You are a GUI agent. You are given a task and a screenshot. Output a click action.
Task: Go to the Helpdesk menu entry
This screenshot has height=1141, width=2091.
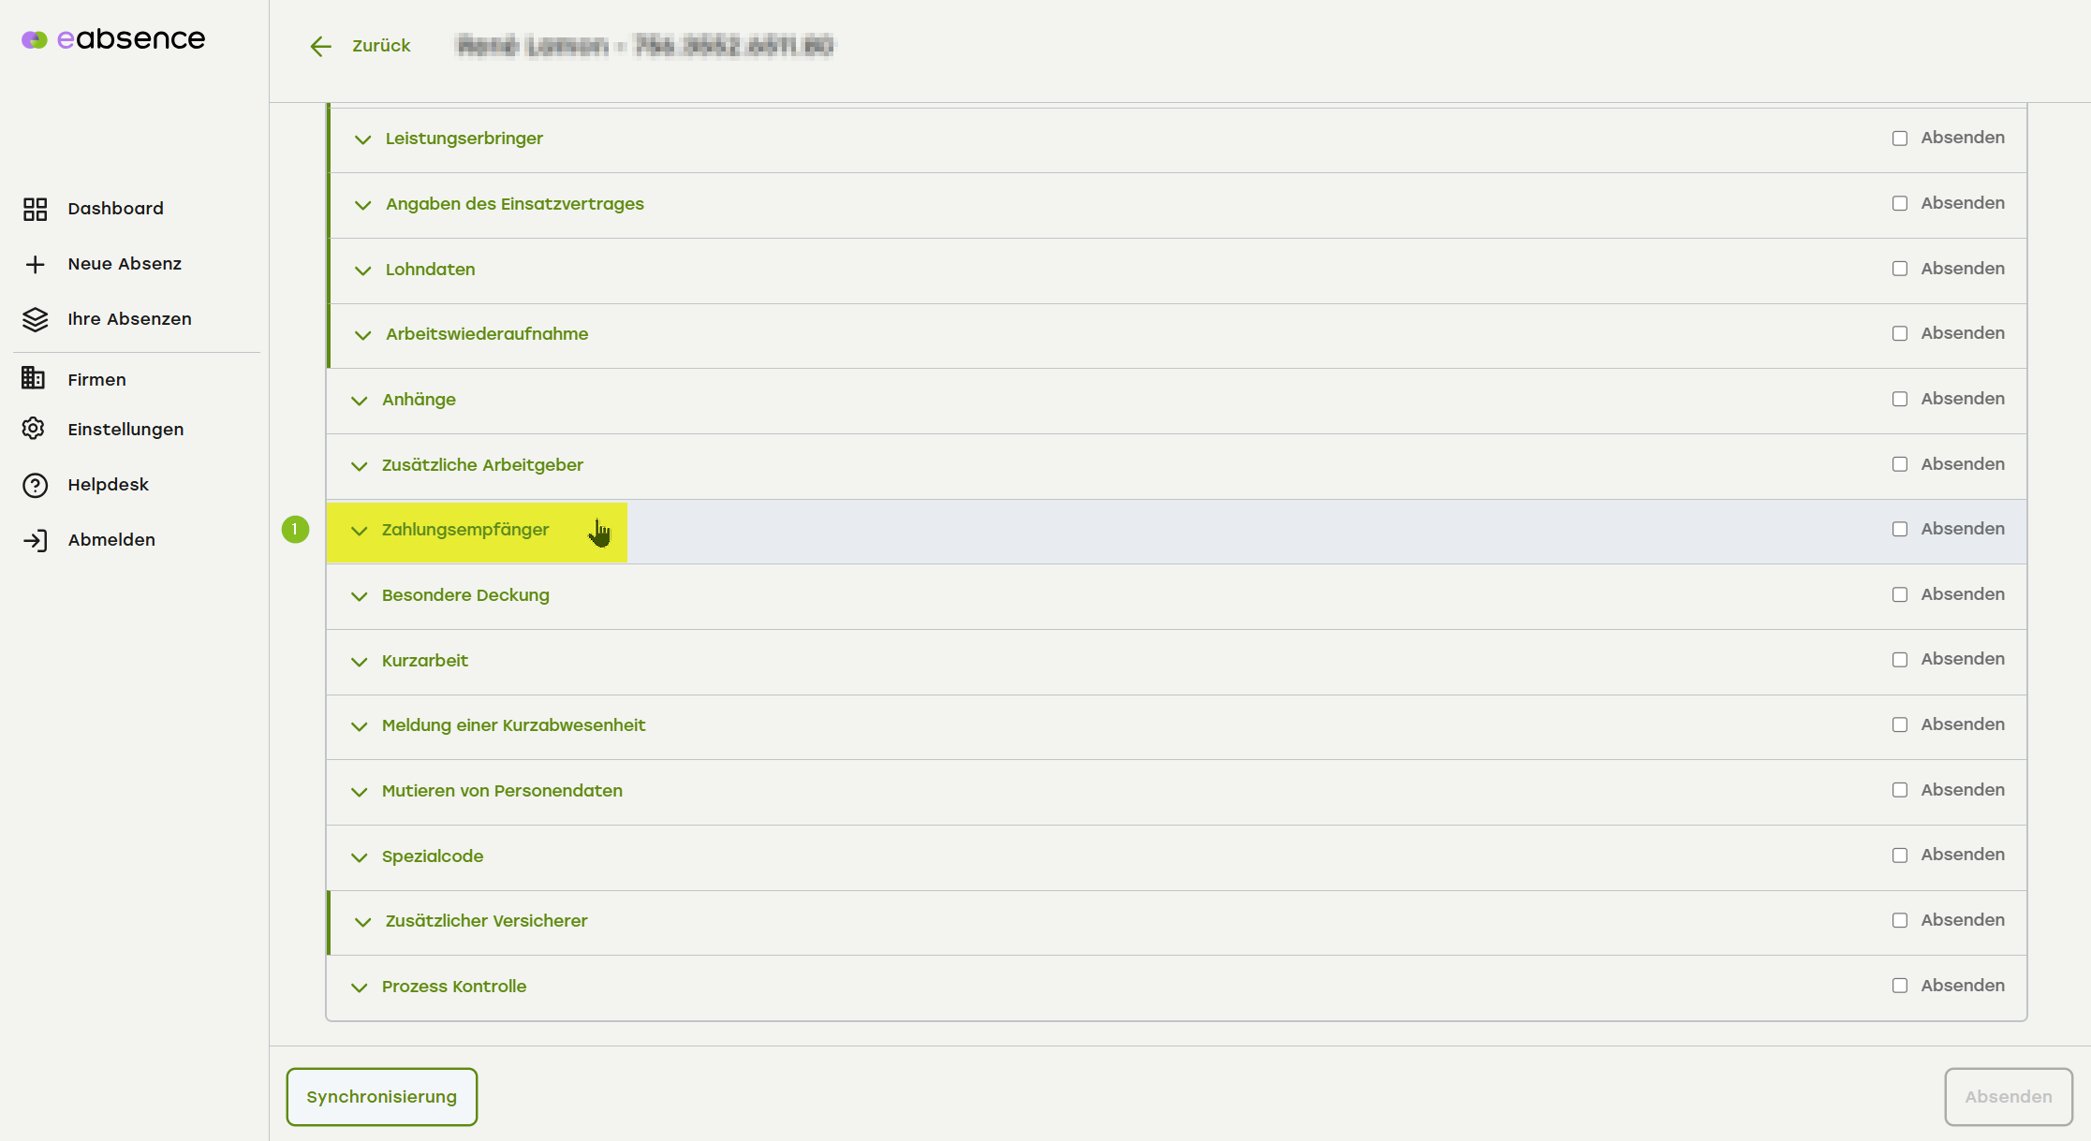pyautogui.click(x=108, y=485)
